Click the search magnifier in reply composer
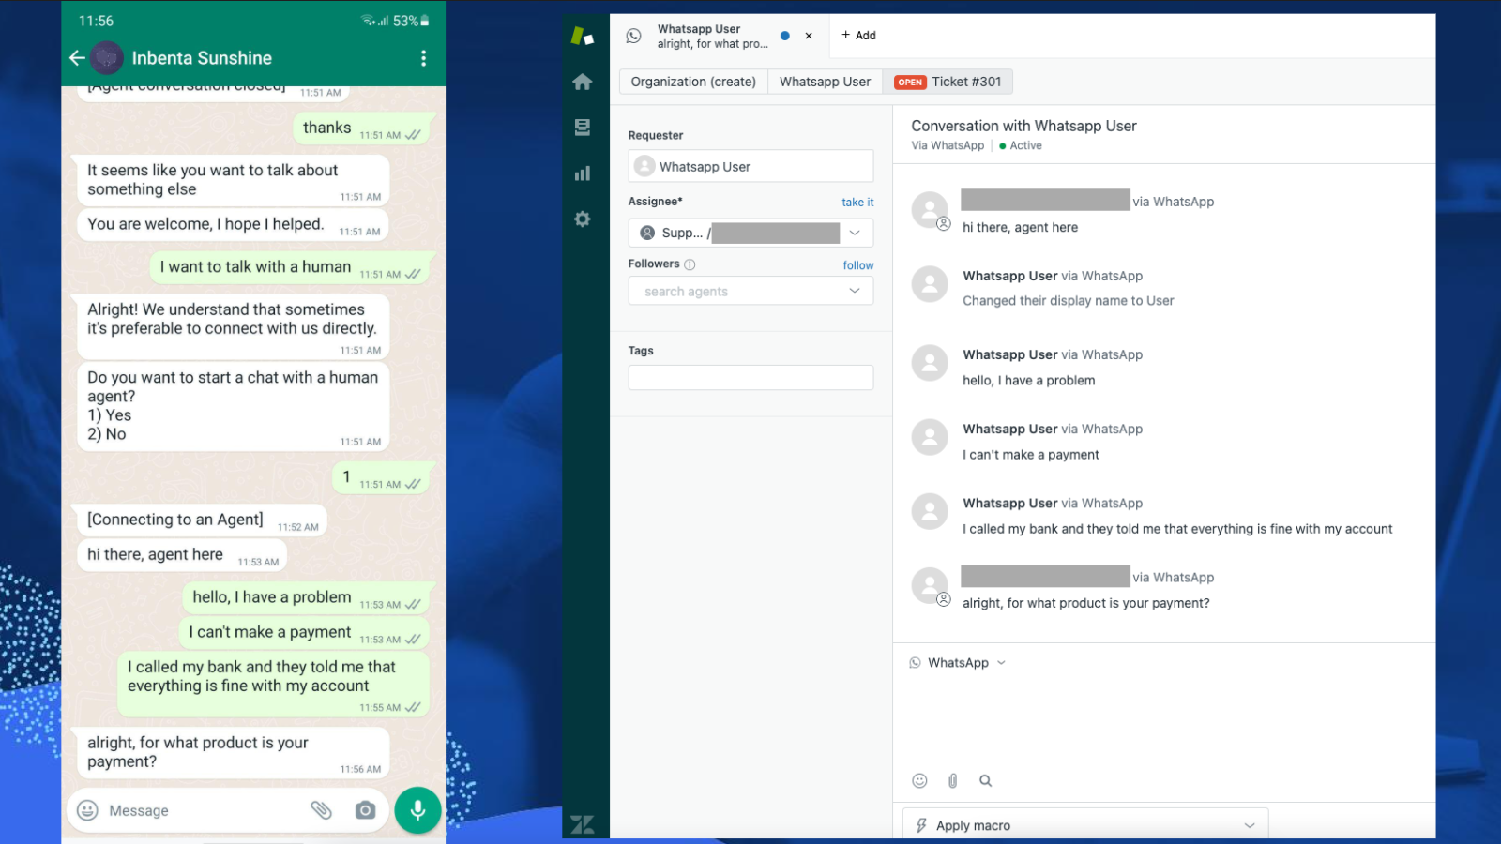 (x=985, y=780)
